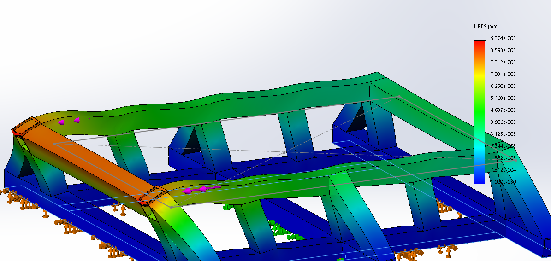Click the 8.593e-003 legend label
This screenshot has height=261, width=551.
click(503, 50)
